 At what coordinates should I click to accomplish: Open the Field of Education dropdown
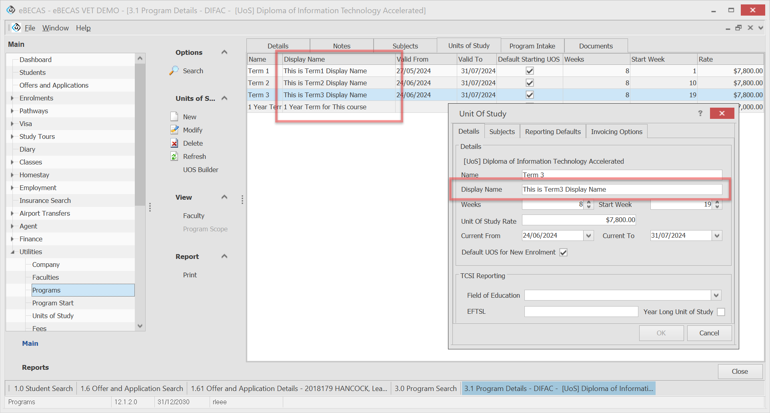[x=716, y=295]
